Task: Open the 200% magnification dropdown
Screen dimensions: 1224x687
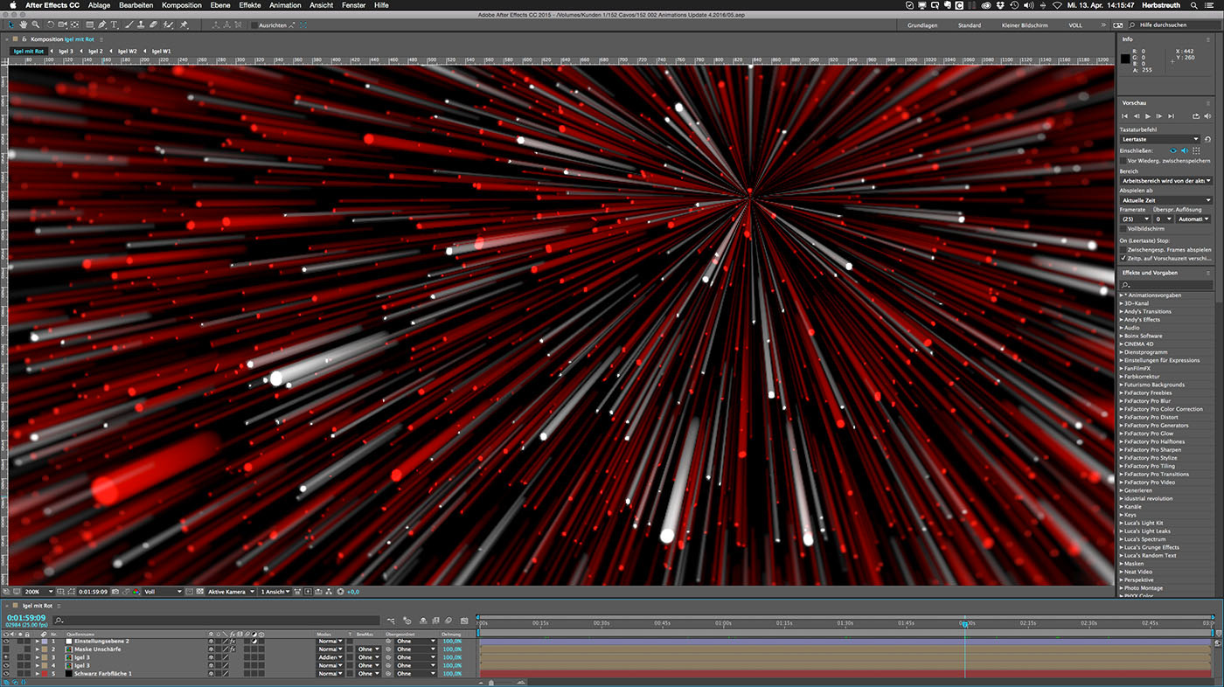Action: pyautogui.click(x=39, y=592)
